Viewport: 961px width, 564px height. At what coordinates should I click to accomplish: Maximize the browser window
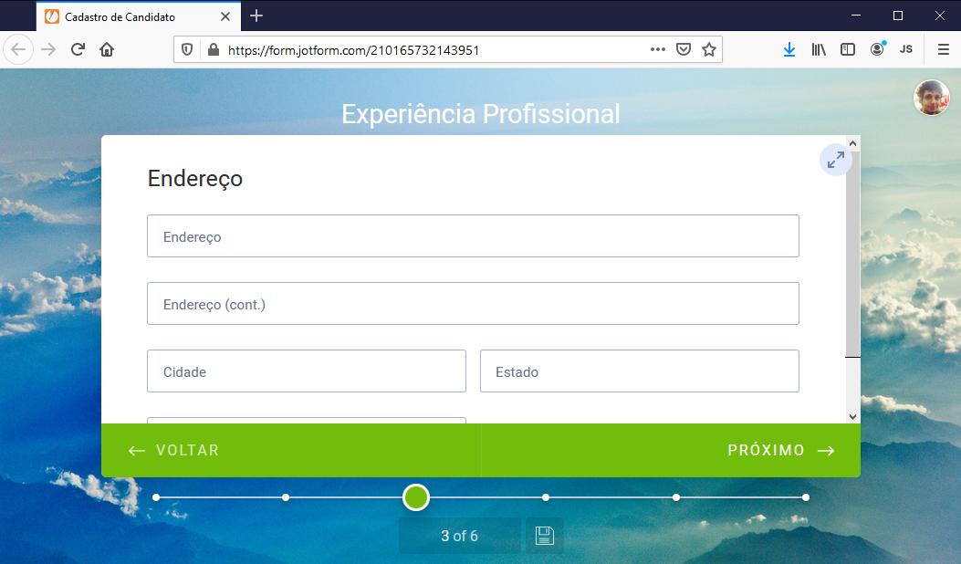[898, 16]
